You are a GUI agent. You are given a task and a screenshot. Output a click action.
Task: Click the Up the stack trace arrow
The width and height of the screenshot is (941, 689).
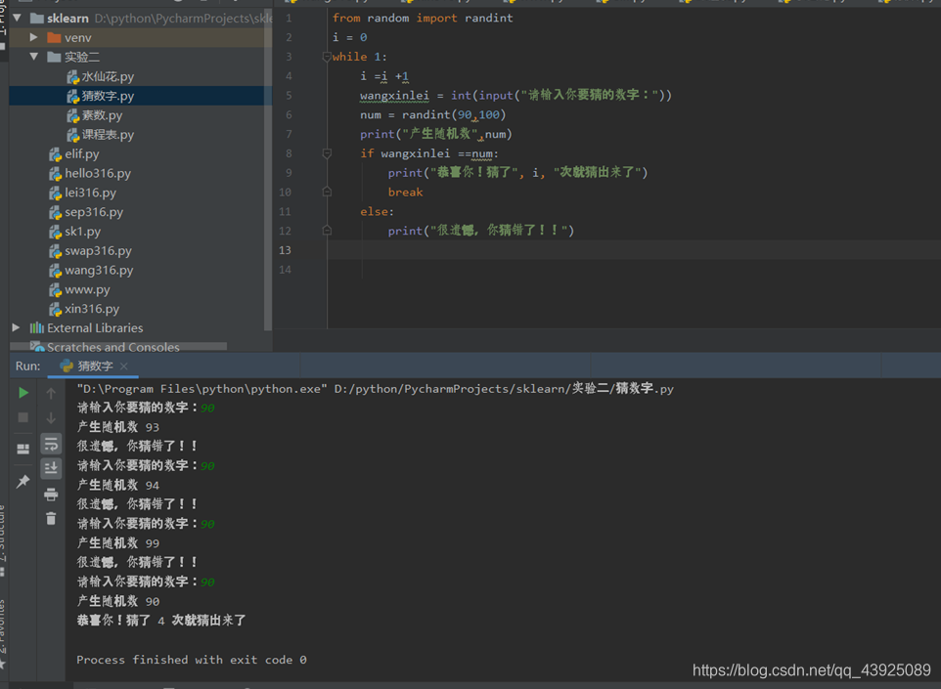point(51,393)
